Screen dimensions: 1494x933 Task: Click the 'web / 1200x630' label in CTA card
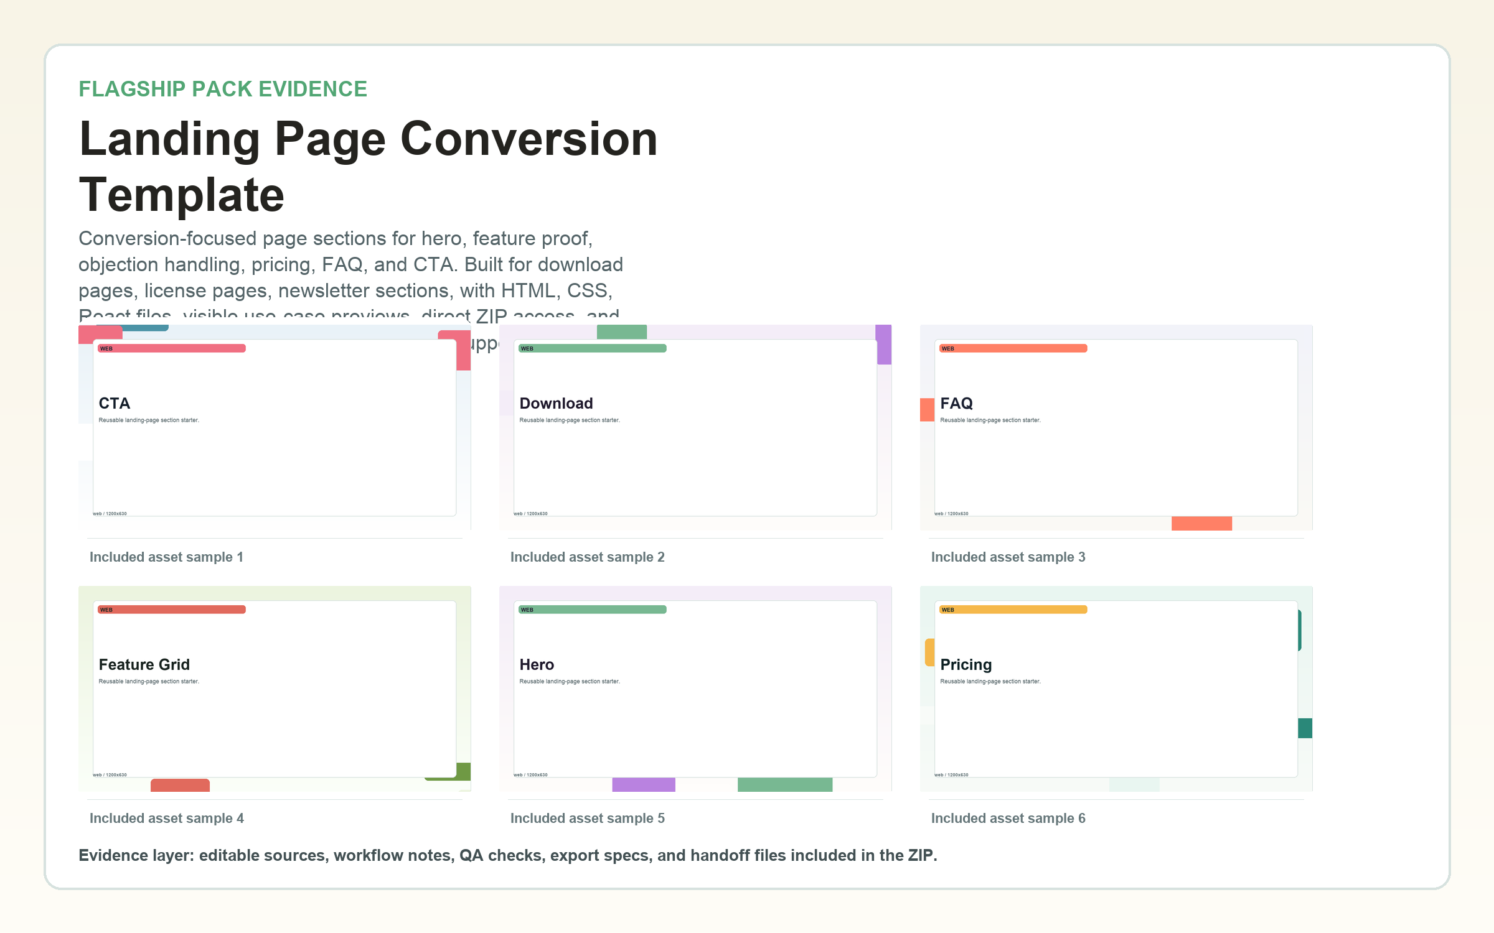[x=110, y=514]
